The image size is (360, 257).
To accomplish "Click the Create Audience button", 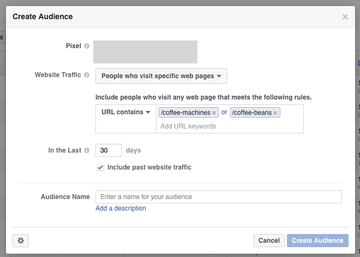I will (317, 241).
